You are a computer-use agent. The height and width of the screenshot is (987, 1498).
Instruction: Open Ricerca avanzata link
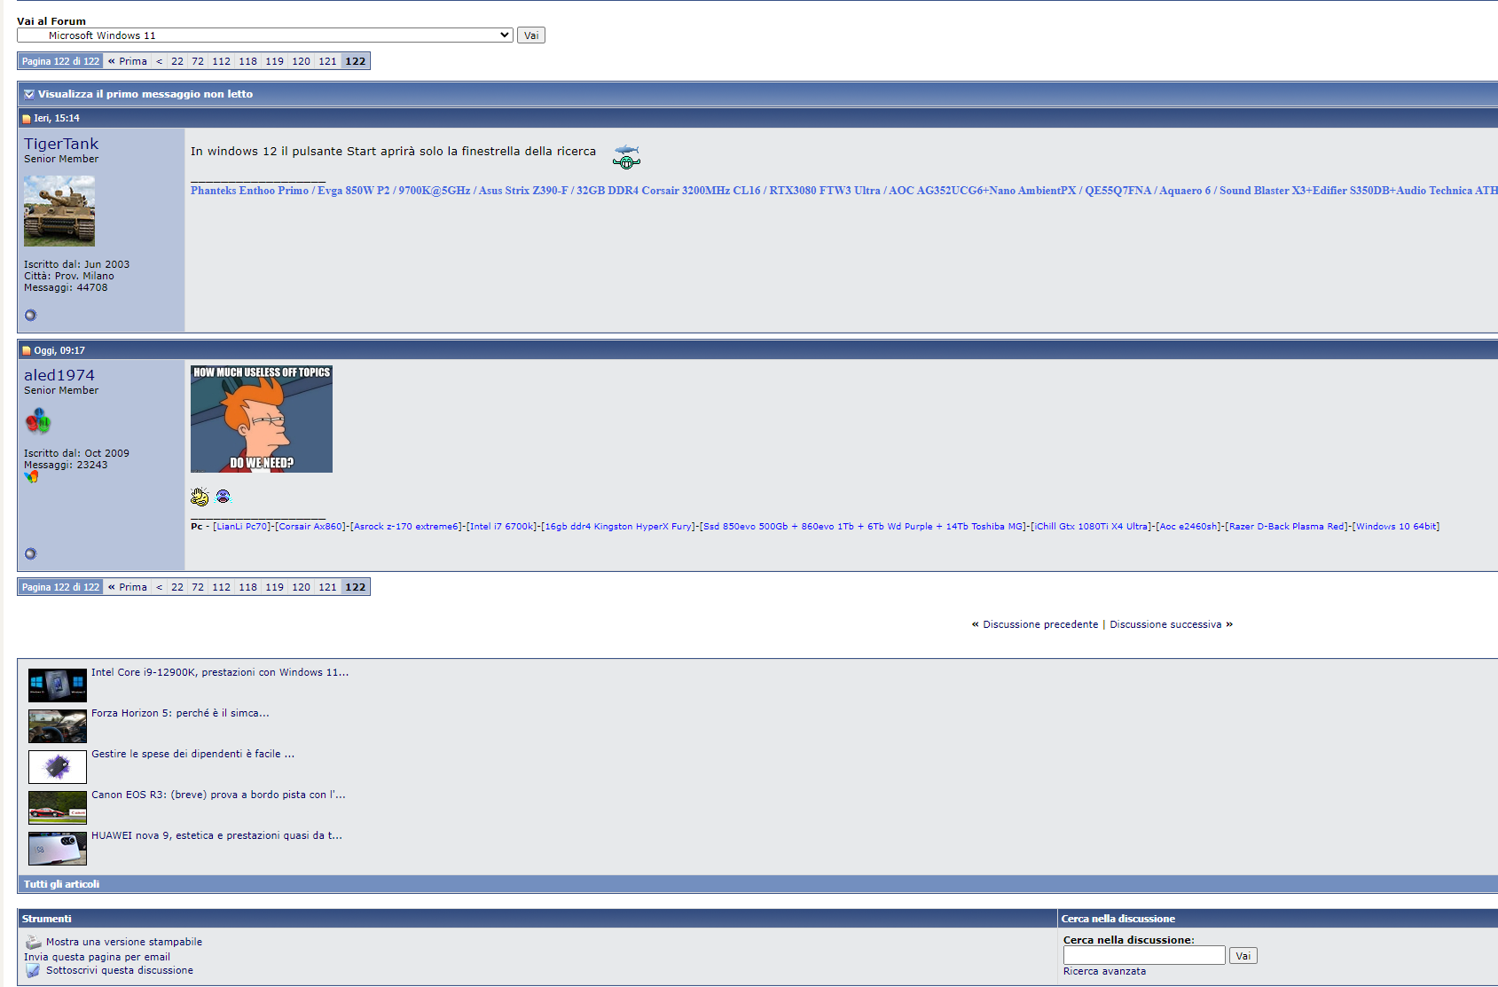click(x=1104, y=971)
